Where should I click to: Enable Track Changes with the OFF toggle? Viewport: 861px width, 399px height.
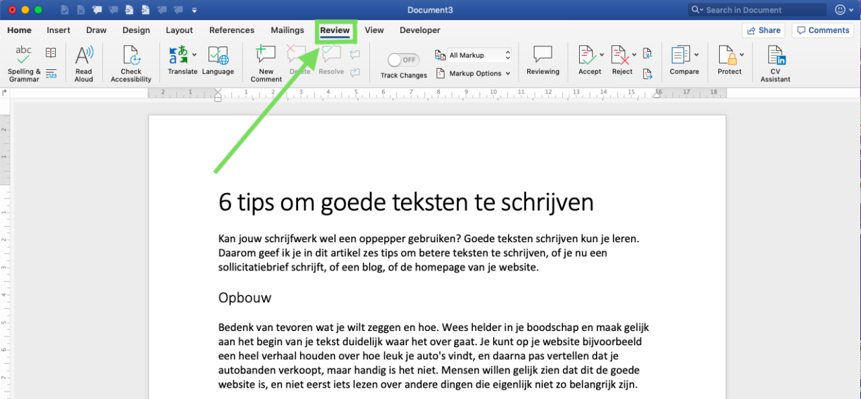click(403, 59)
